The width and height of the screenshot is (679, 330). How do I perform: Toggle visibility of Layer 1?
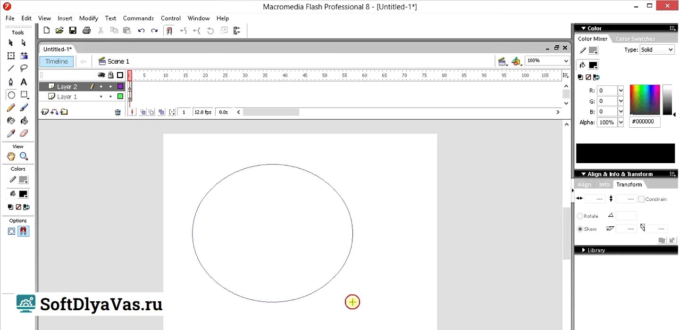point(101,96)
